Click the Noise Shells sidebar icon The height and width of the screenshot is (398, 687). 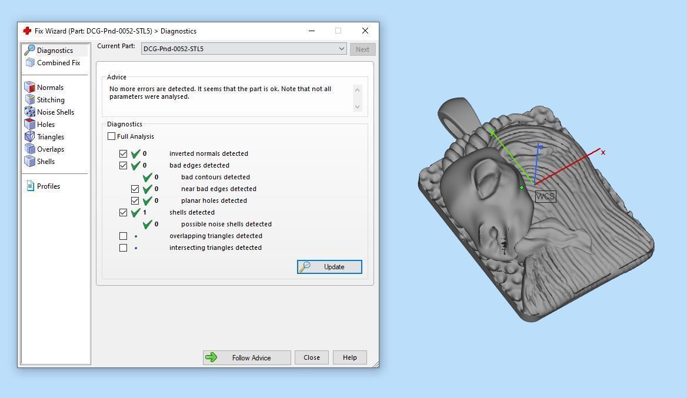(x=29, y=112)
